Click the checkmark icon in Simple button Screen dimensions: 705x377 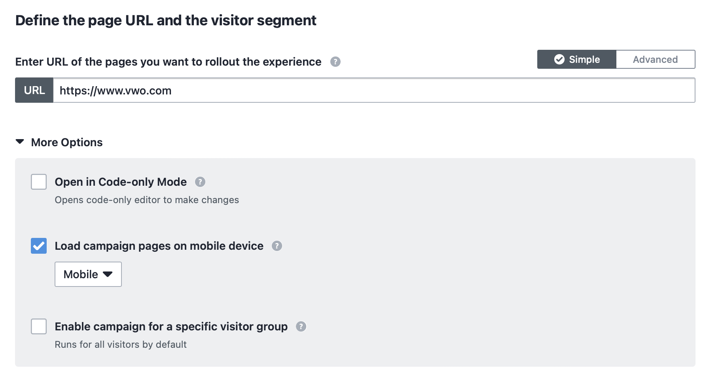[x=559, y=60]
